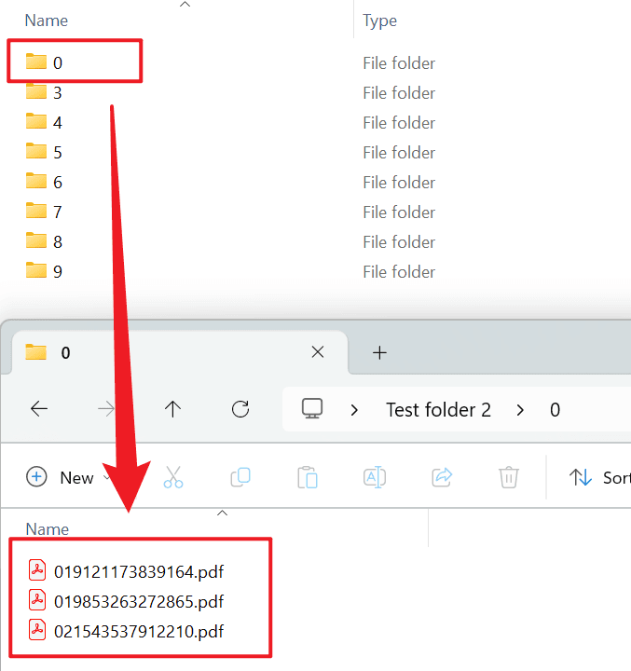631x671 pixels.
Task: Select file 019121173839164.pdf
Action: click(x=138, y=571)
